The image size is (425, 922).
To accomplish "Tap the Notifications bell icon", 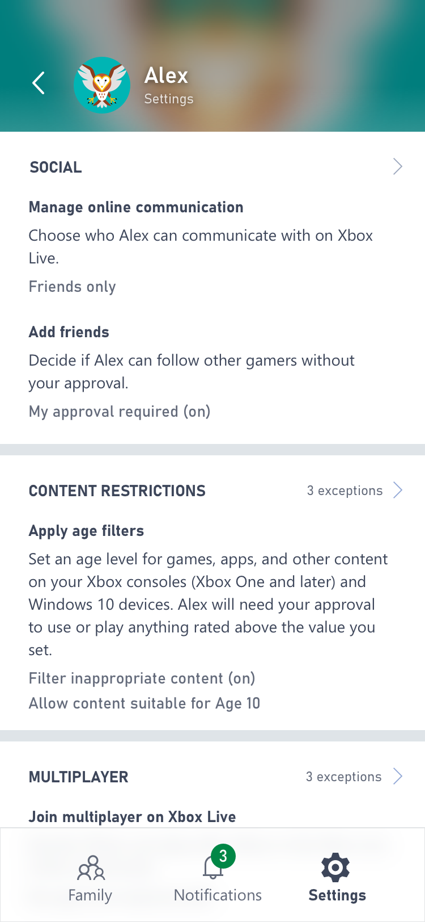I will [213, 867].
